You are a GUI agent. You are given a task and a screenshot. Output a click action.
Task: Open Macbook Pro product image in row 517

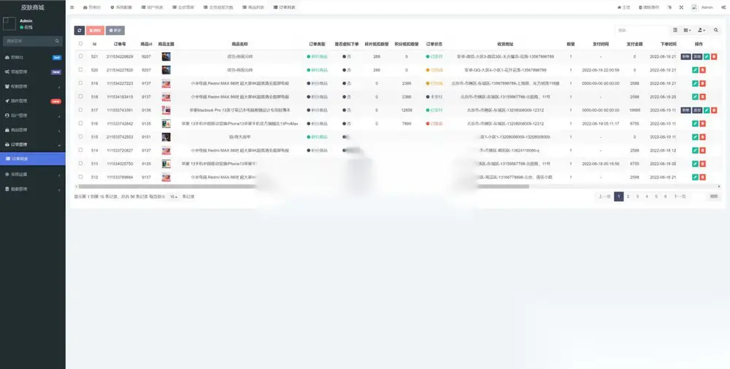point(166,110)
